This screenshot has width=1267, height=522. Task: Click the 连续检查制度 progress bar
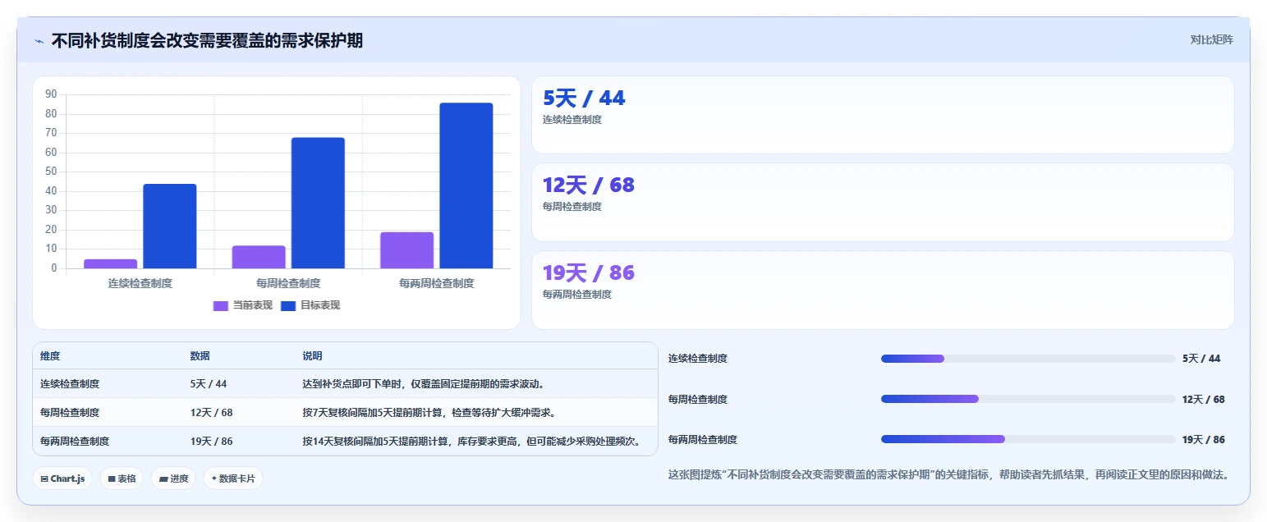pyautogui.click(x=1028, y=359)
